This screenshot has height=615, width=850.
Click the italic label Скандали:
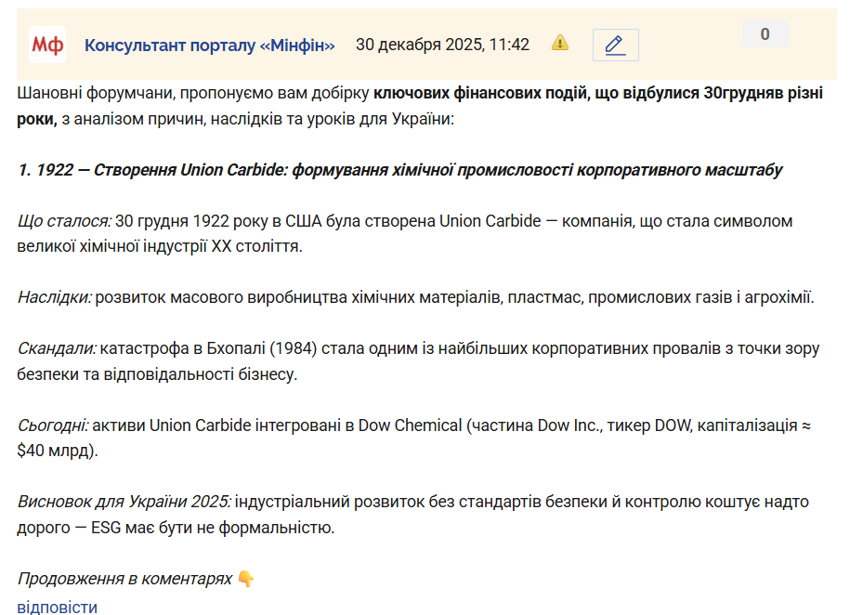tap(57, 349)
